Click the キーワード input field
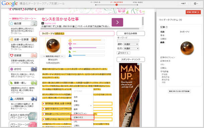Screen dimensions: 204x128 (128, 41)
